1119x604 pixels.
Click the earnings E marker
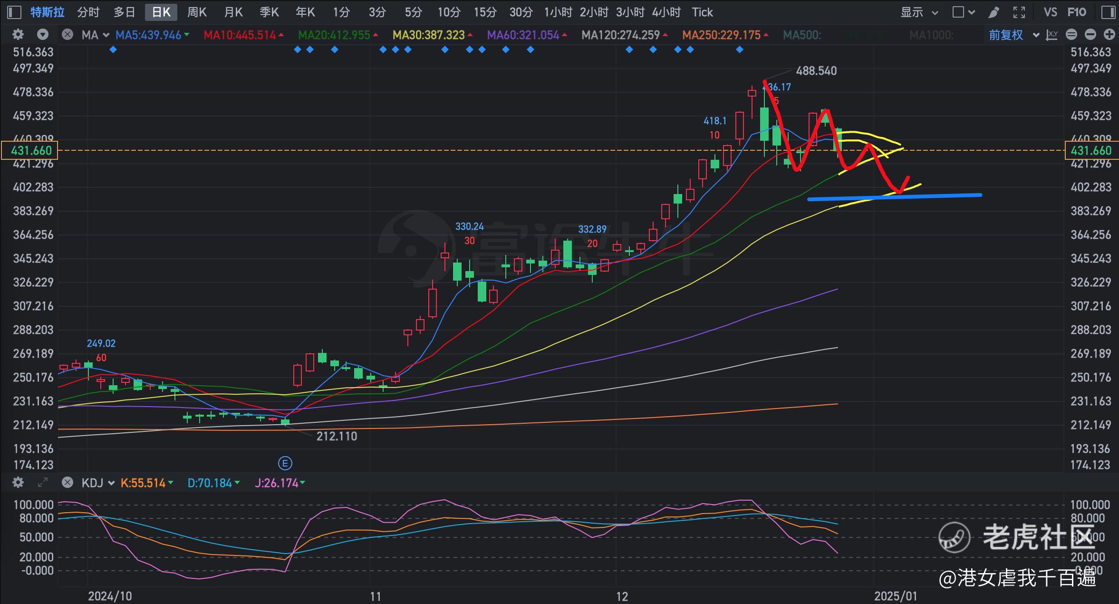click(x=285, y=463)
